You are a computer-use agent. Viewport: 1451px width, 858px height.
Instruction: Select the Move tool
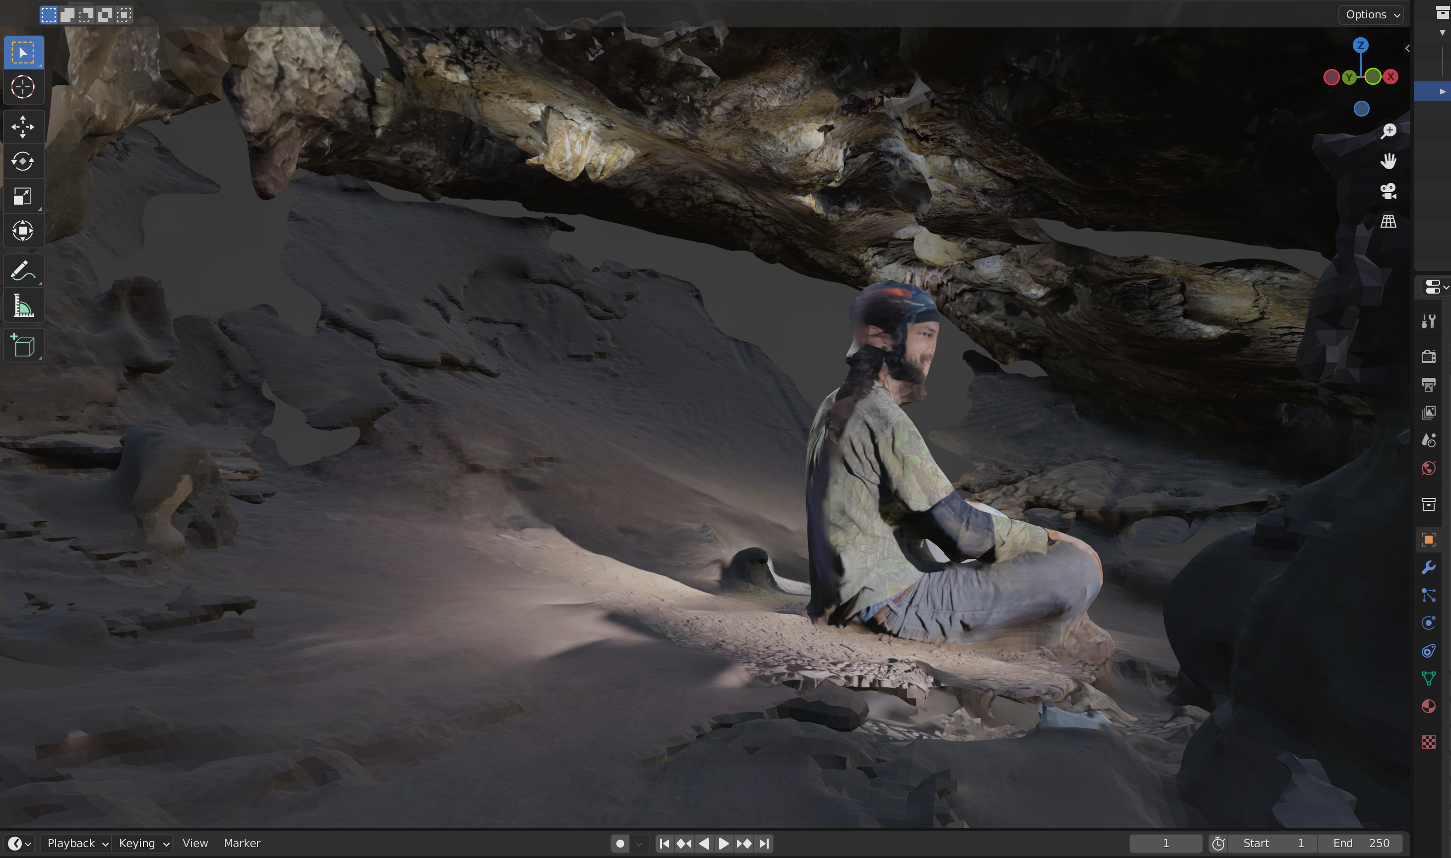click(x=23, y=127)
